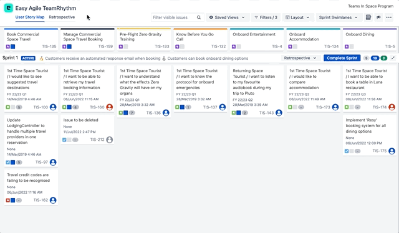Collapse Sprint 1 using the expand arrows icon

coord(393,58)
